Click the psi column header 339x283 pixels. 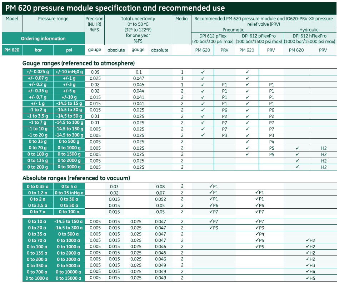(x=69, y=50)
